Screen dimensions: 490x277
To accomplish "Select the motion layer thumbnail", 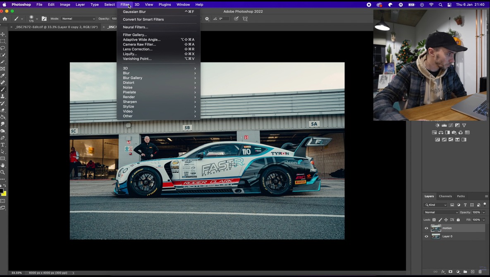I will (x=436, y=228).
